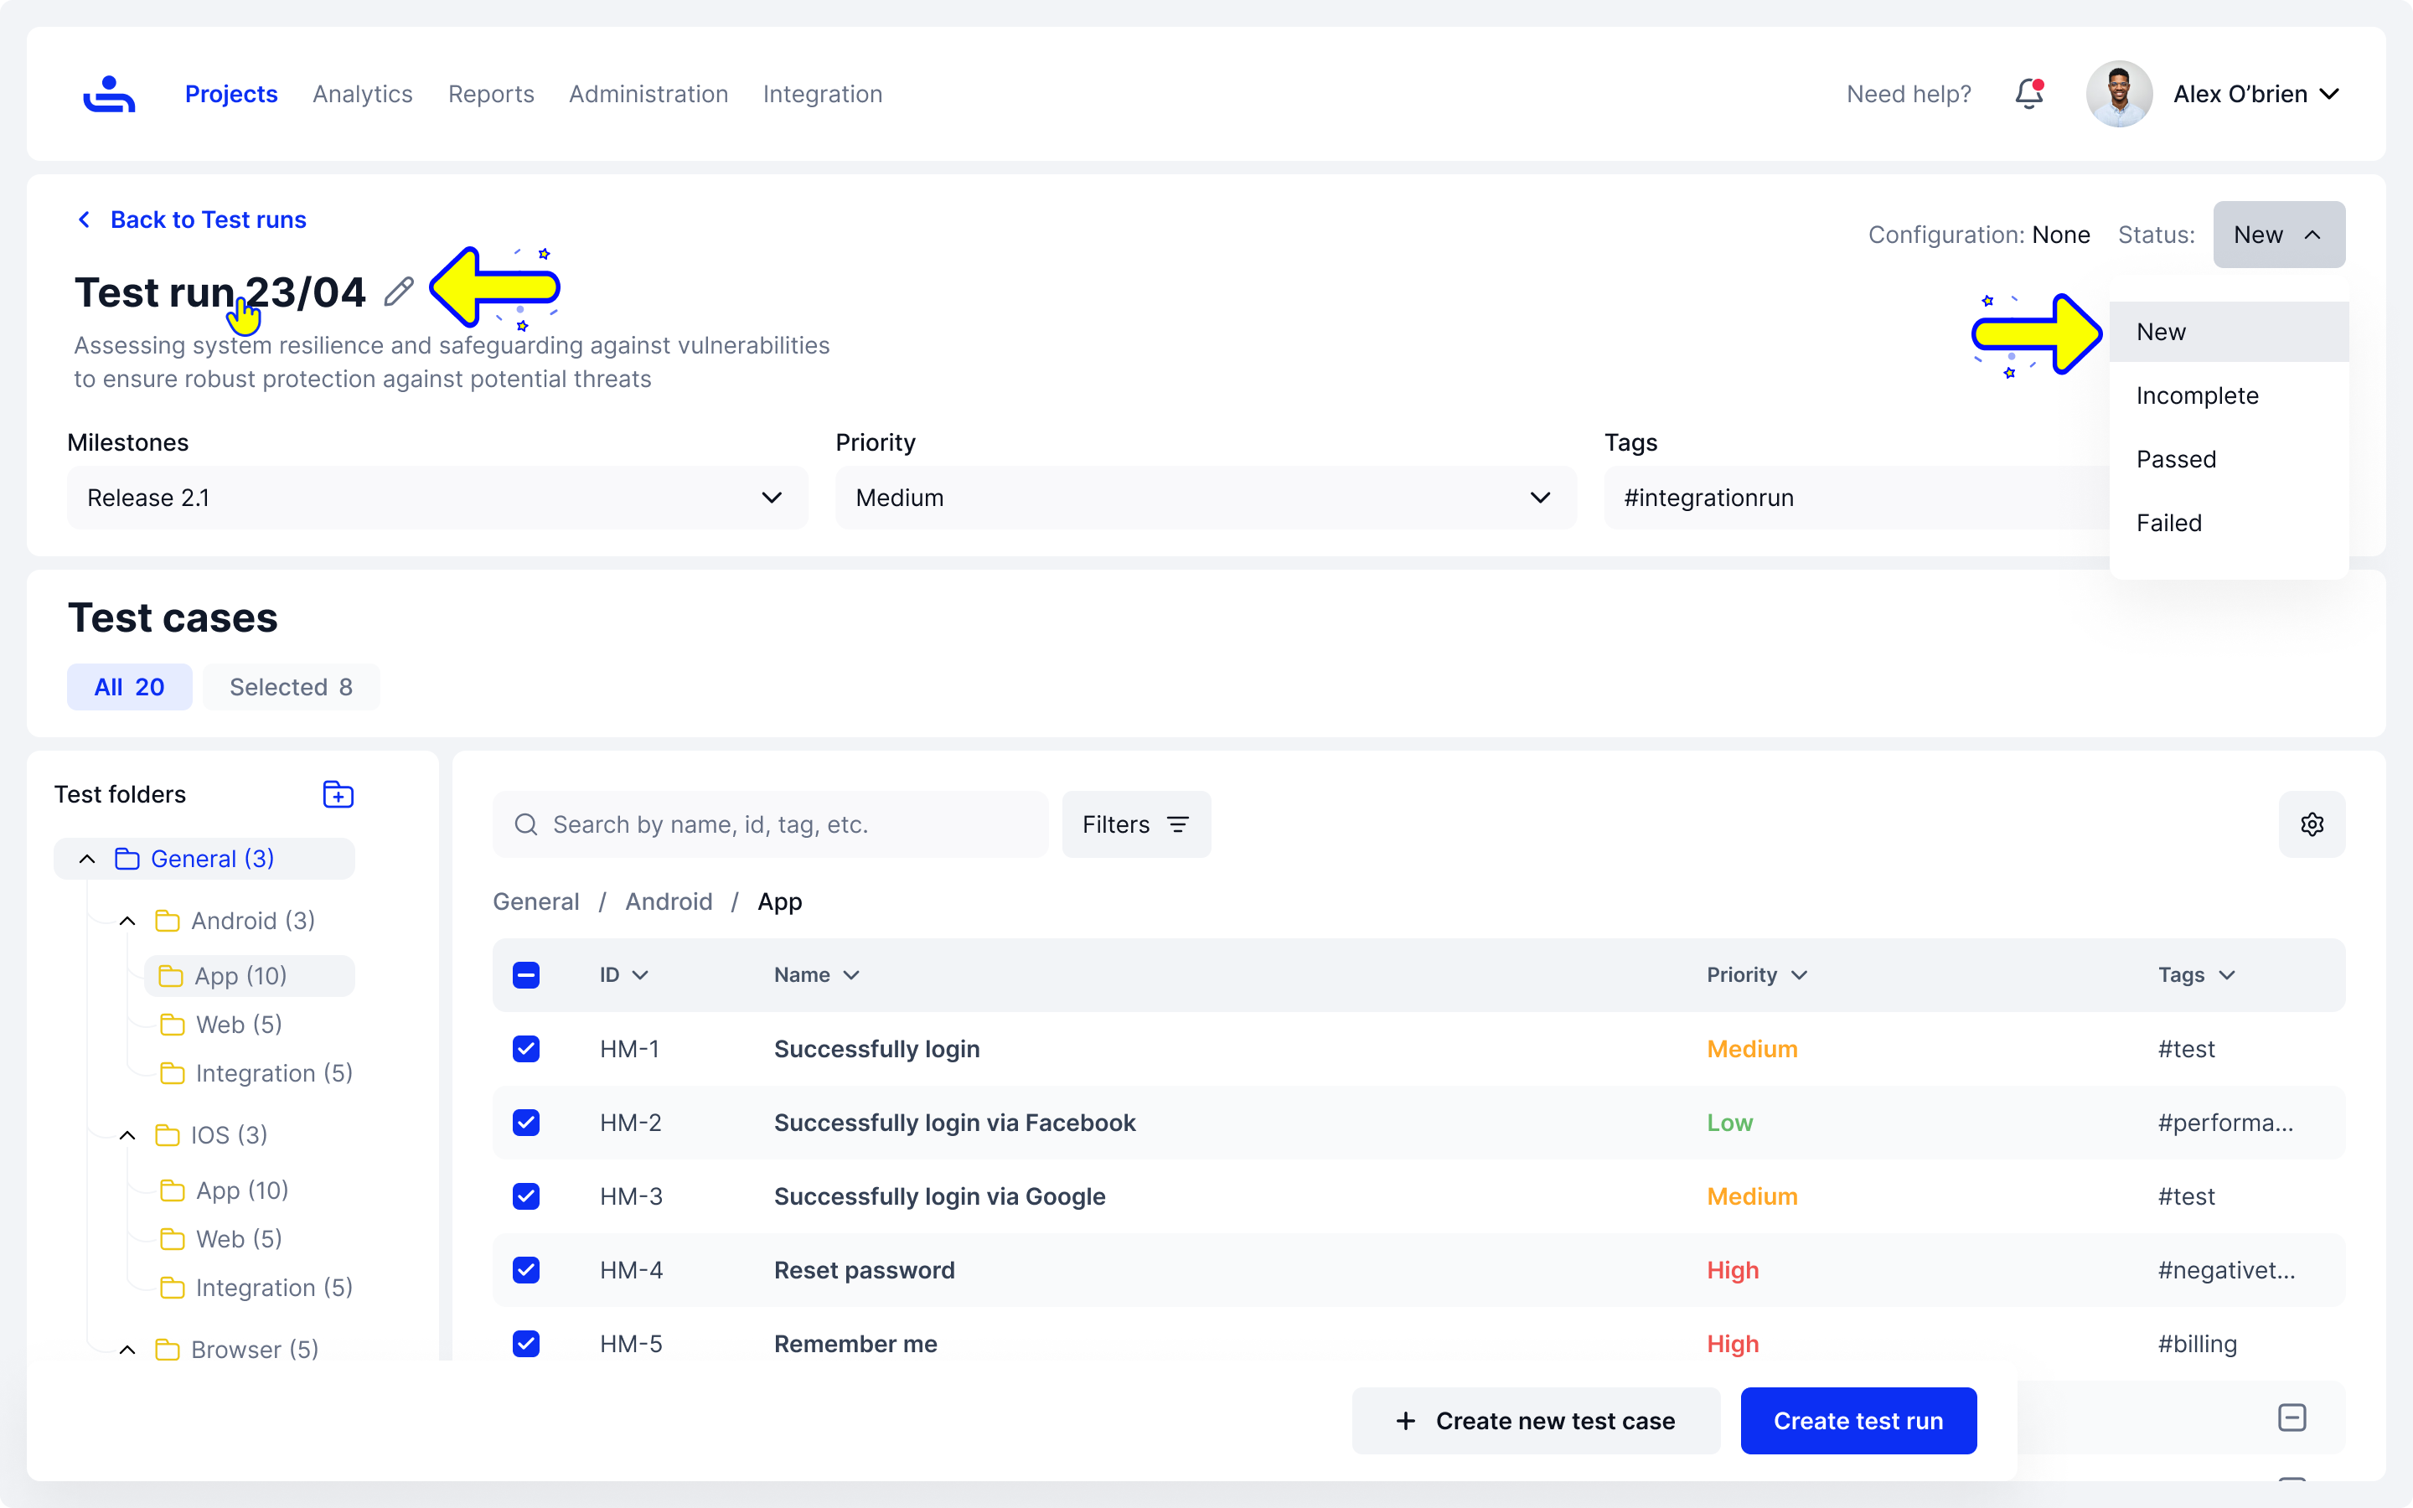
Task: Click the Web (5) folder under Android
Action: (238, 1025)
